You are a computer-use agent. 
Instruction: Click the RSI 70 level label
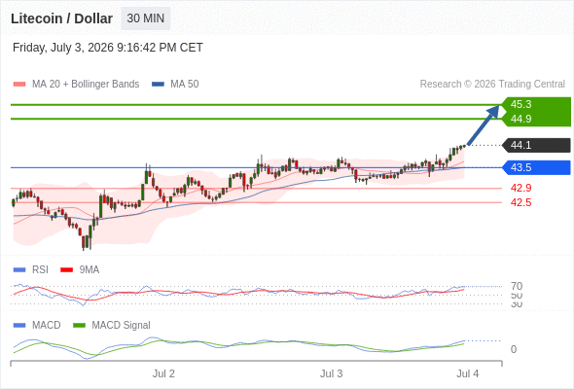[517, 286]
